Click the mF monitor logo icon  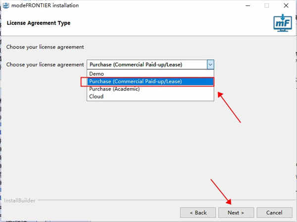[x=283, y=23]
